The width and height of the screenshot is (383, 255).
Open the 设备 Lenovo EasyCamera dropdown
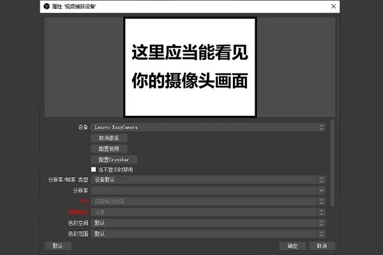coord(208,127)
